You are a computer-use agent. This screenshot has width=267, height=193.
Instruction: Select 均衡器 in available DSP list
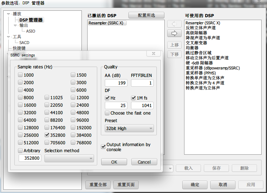(192, 48)
